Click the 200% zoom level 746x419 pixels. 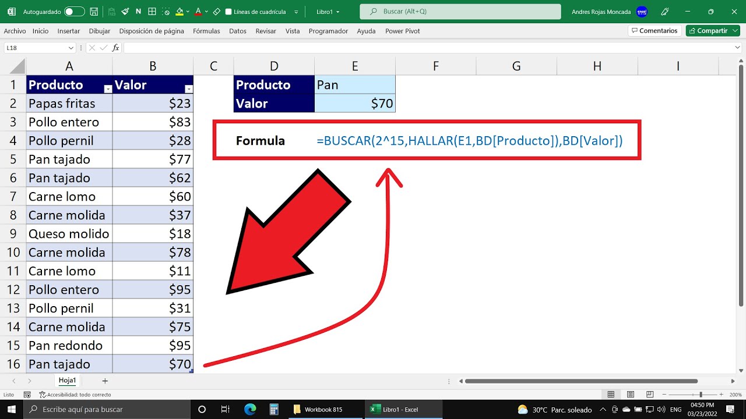pos(736,395)
